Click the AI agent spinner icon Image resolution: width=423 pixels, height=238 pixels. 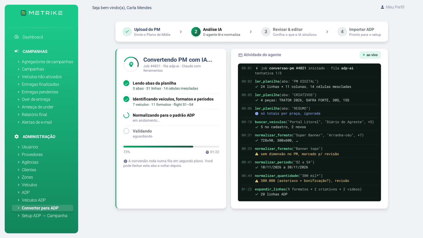pos(131,64)
